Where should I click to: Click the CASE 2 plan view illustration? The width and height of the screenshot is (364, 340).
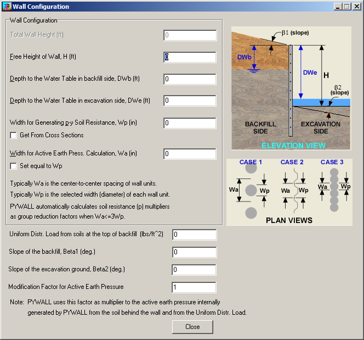click(292, 189)
